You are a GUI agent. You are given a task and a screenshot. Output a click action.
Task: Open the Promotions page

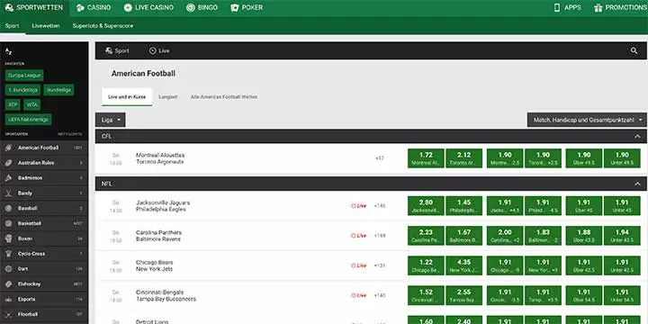point(621,7)
